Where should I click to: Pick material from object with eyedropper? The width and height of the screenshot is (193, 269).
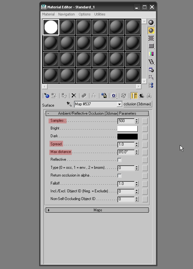[69, 104]
